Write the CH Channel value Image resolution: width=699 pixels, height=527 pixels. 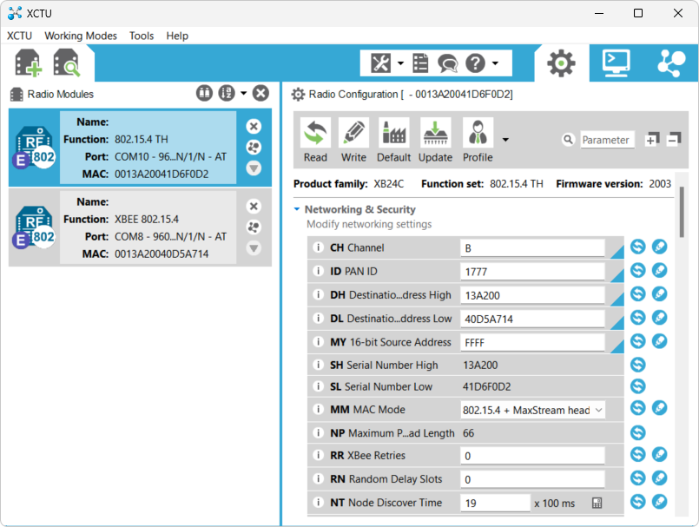pos(659,246)
